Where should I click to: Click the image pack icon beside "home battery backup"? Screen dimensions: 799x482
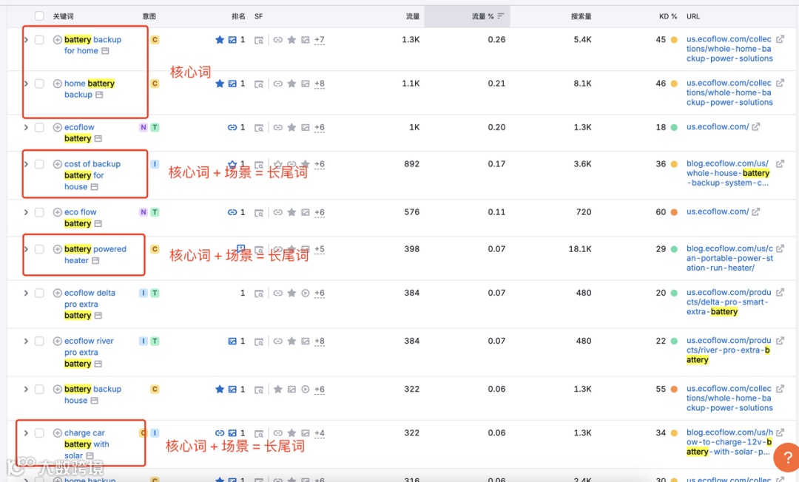(233, 84)
